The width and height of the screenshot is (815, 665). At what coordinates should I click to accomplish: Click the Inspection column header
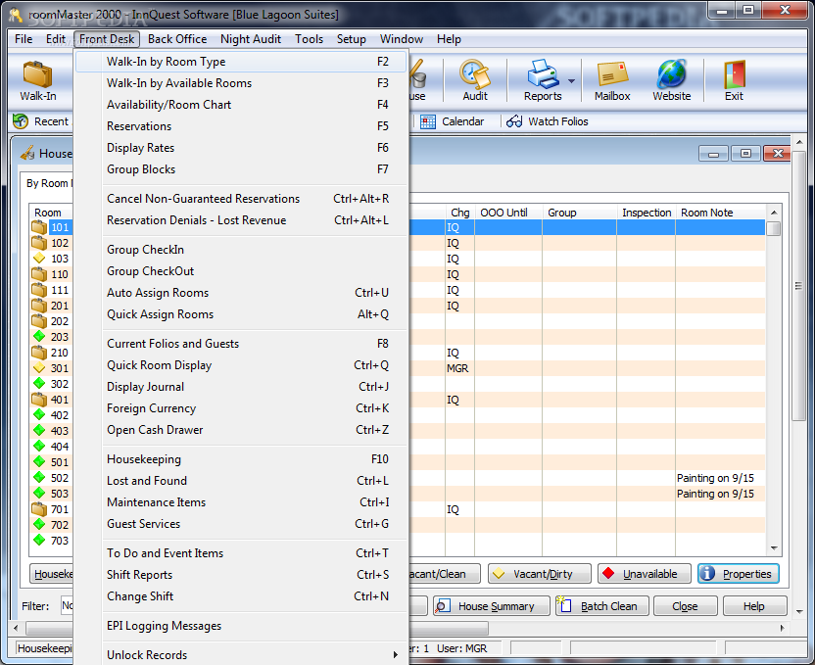[647, 213]
